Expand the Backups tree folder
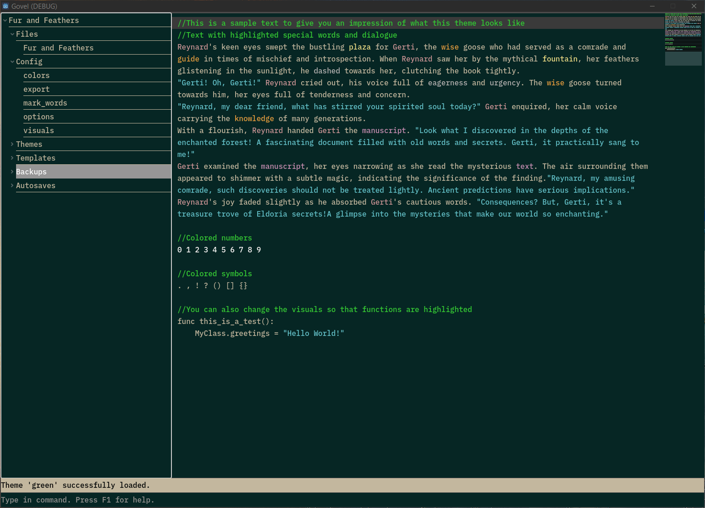The width and height of the screenshot is (705, 508). coord(12,172)
